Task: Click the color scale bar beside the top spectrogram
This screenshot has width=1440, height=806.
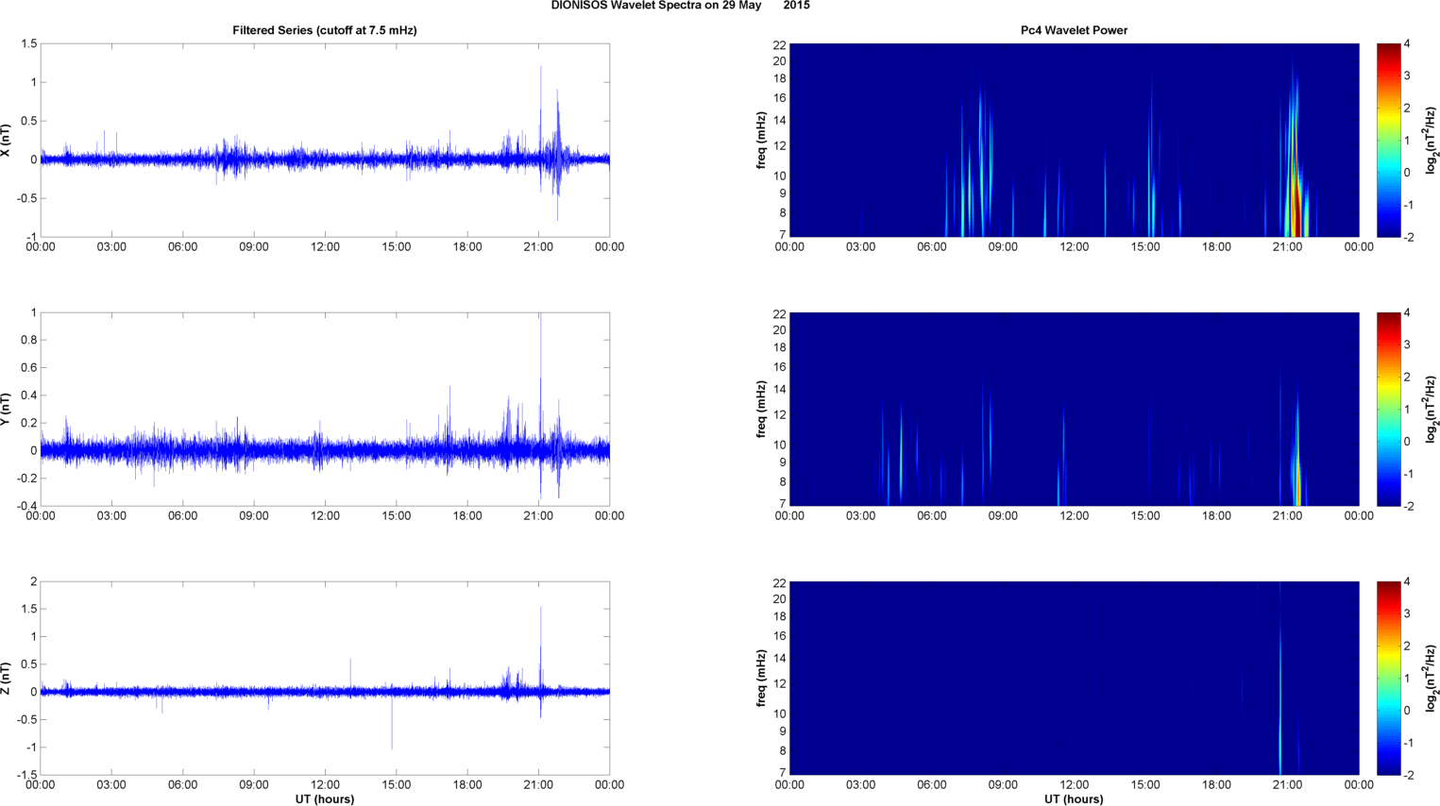Action: 1388,140
